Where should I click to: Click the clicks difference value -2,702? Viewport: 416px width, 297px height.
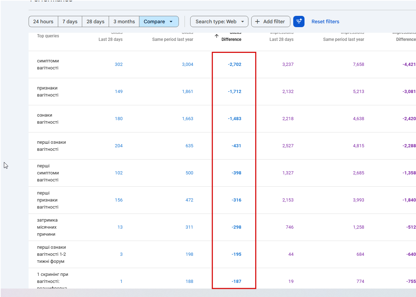coord(235,64)
